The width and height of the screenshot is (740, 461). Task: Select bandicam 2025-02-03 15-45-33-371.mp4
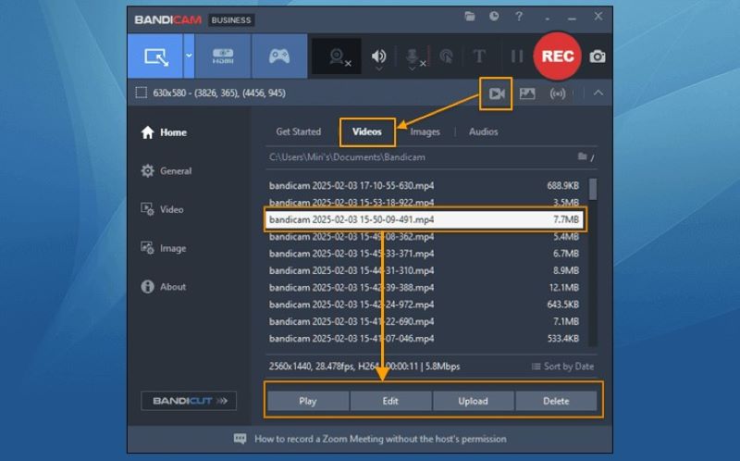(425, 254)
